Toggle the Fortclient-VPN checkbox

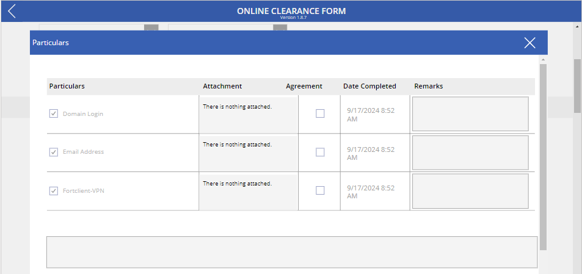tap(54, 191)
